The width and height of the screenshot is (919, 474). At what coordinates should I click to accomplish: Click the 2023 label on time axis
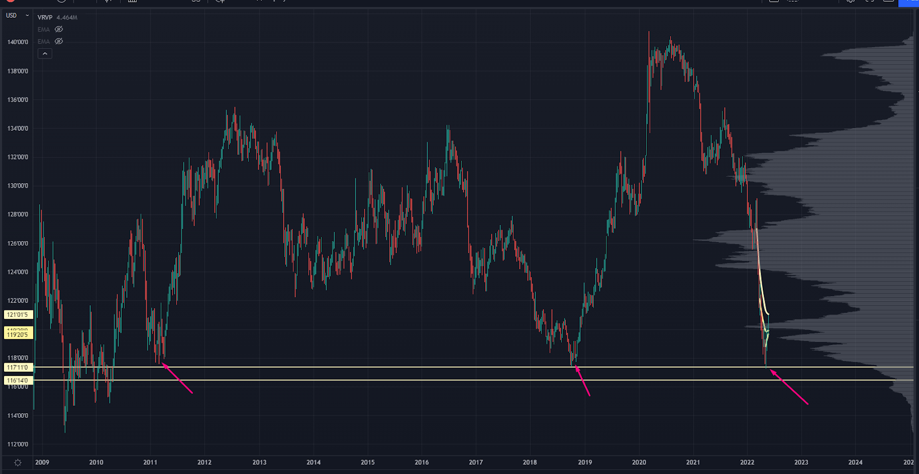[801, 463]
